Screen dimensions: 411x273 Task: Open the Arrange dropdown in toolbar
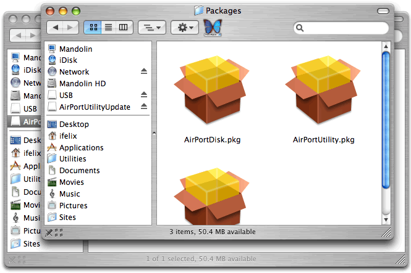(152, 28)
